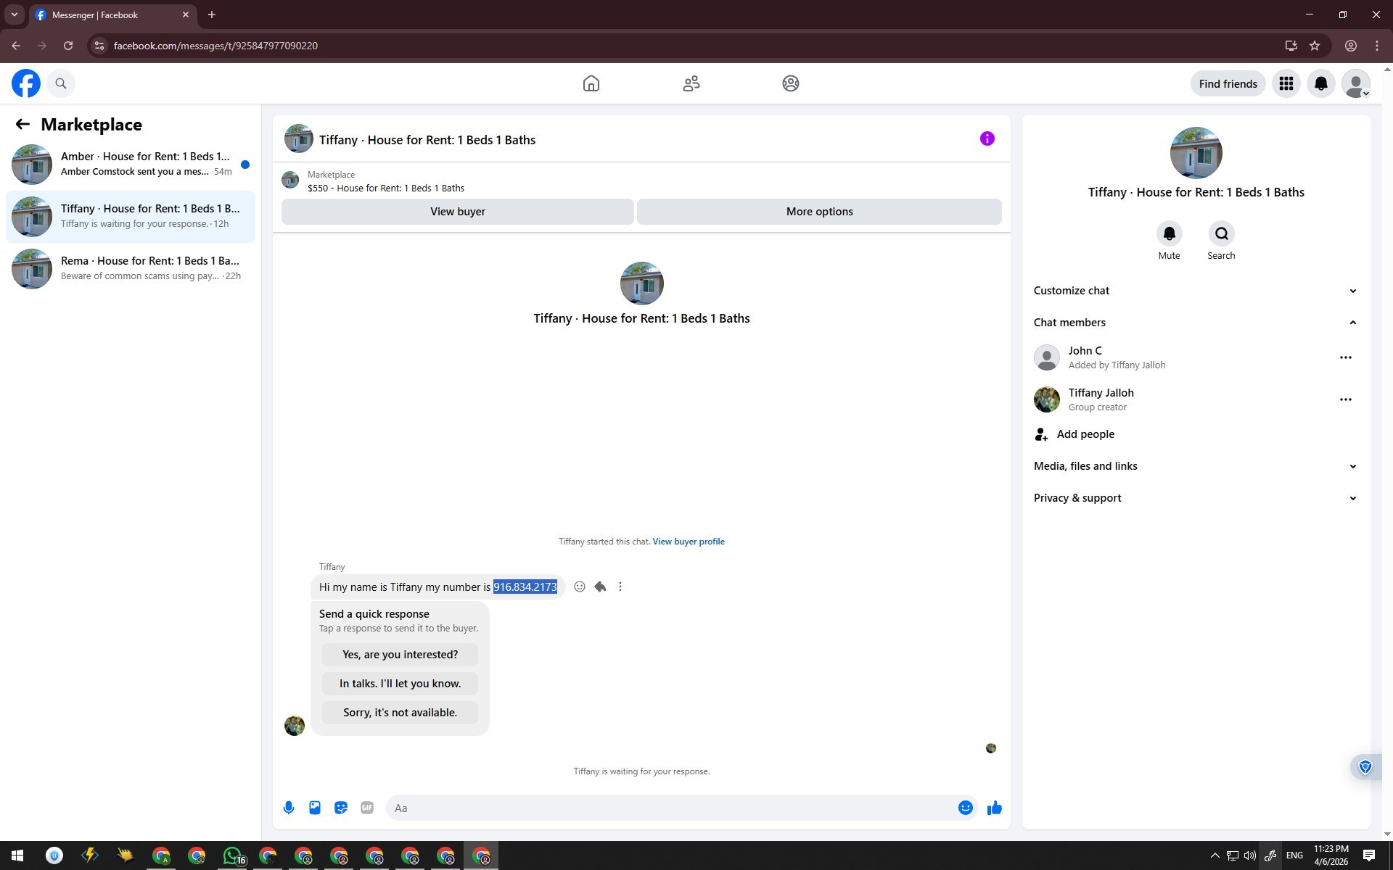Close the Messenger browser tab
Image resolution: width=1393 pixels, height=870 pixels.
coord(186,14)
